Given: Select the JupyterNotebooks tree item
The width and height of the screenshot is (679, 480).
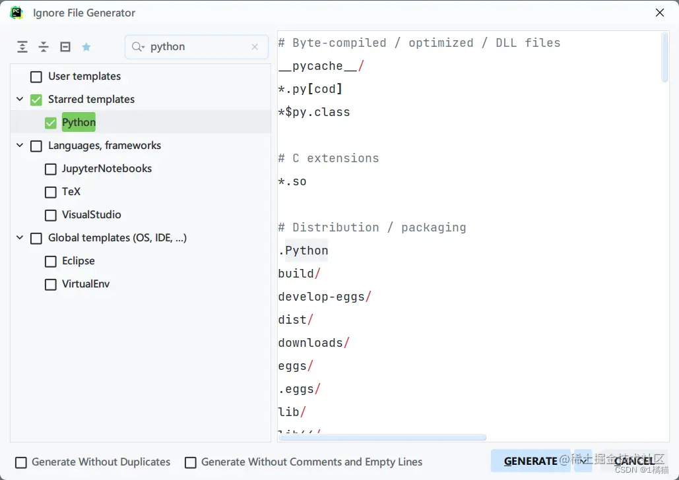Looking at the screenshot, I should pyautogui.click(x=107, y=169).
